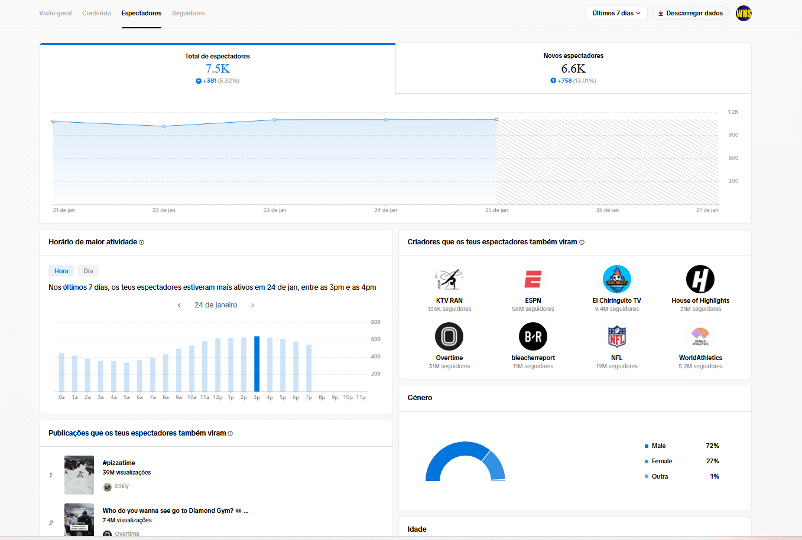The width and height of the screenshot is (802, 540).
Task: Switch activity view to Dia
Action: (88, 271)
